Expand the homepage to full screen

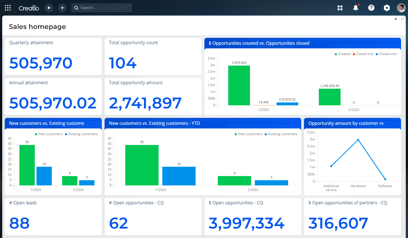pos(402,19)
